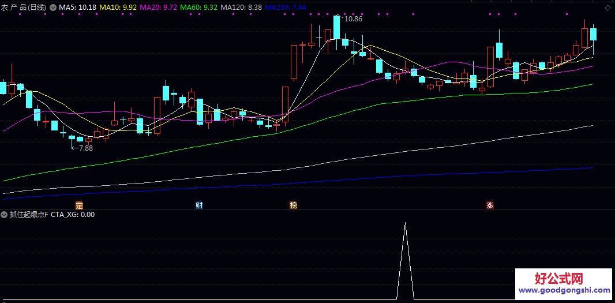Click the 榜 ranking marker icon
The height and width of the screenshot is (303, 615).
(294, 205)
